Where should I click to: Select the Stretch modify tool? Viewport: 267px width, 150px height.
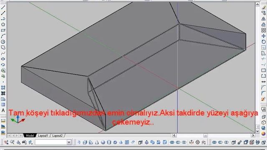pos(264,53)
